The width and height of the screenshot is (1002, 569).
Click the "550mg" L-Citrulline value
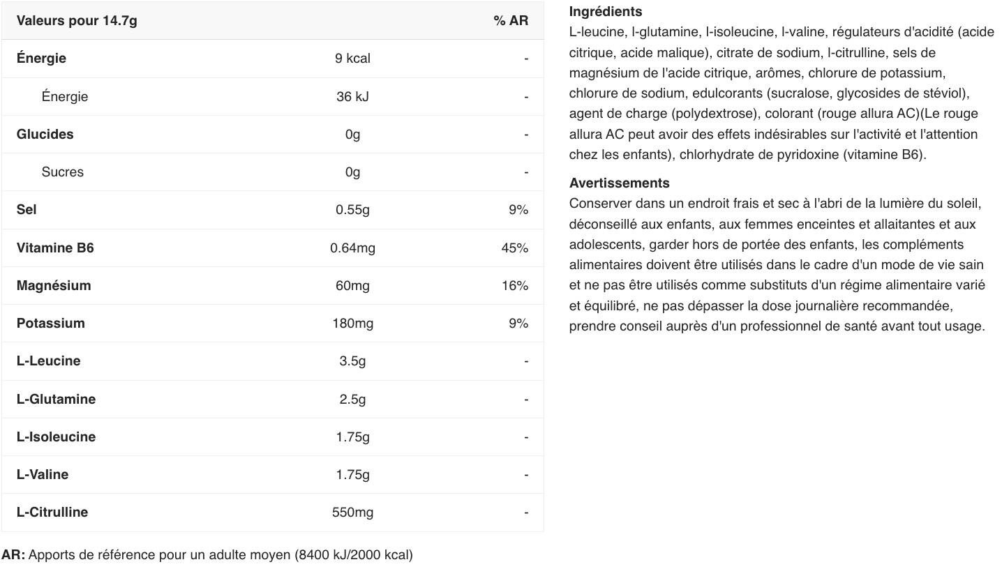[x=352, y=512]
